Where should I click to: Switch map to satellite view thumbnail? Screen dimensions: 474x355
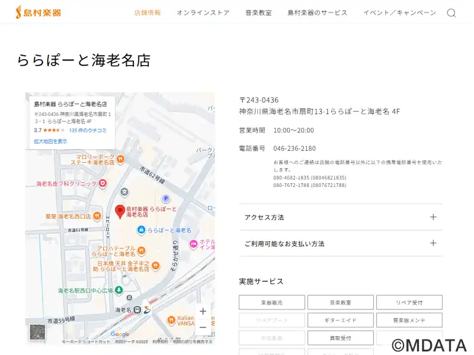[x=37, y=333]
